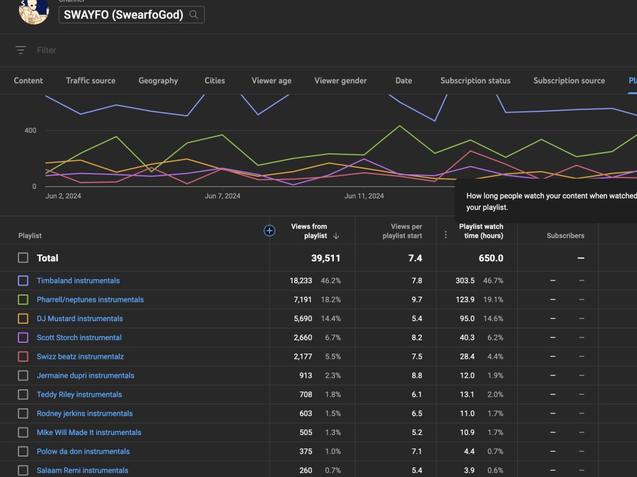Uncheck Scott Storch instrumental checkbox
Viewport: 637px width, 477px height.
point(23,338)
